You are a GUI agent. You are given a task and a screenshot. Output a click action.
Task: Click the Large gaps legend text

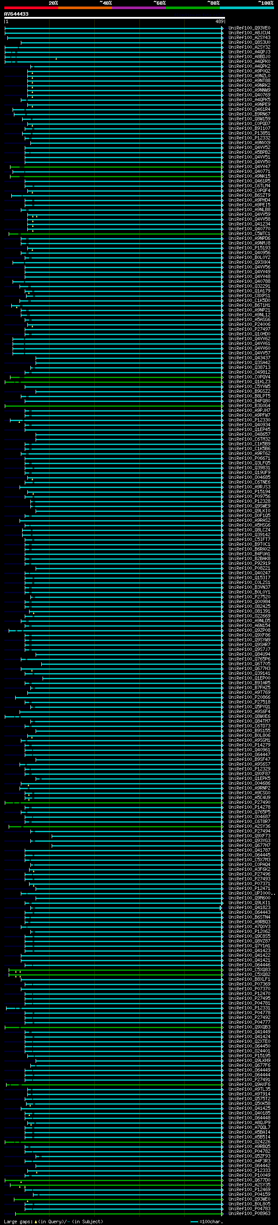pyautogui.click(x=53, y=1221)
